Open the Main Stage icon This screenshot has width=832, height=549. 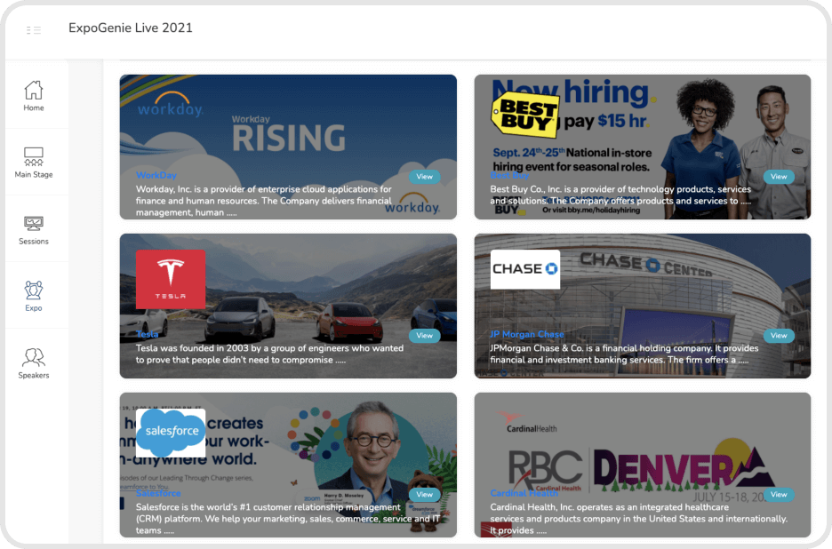click(34, 157)
